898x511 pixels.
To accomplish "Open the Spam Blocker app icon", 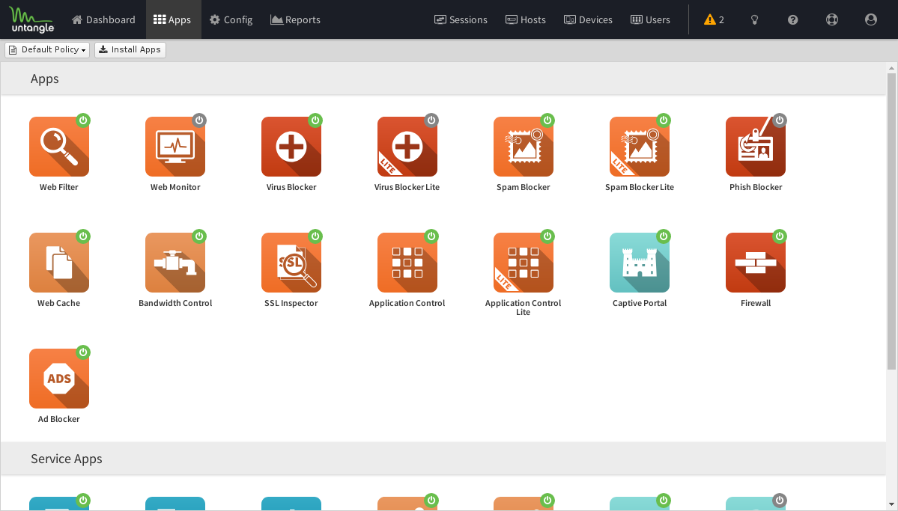I will coord(524,147).
